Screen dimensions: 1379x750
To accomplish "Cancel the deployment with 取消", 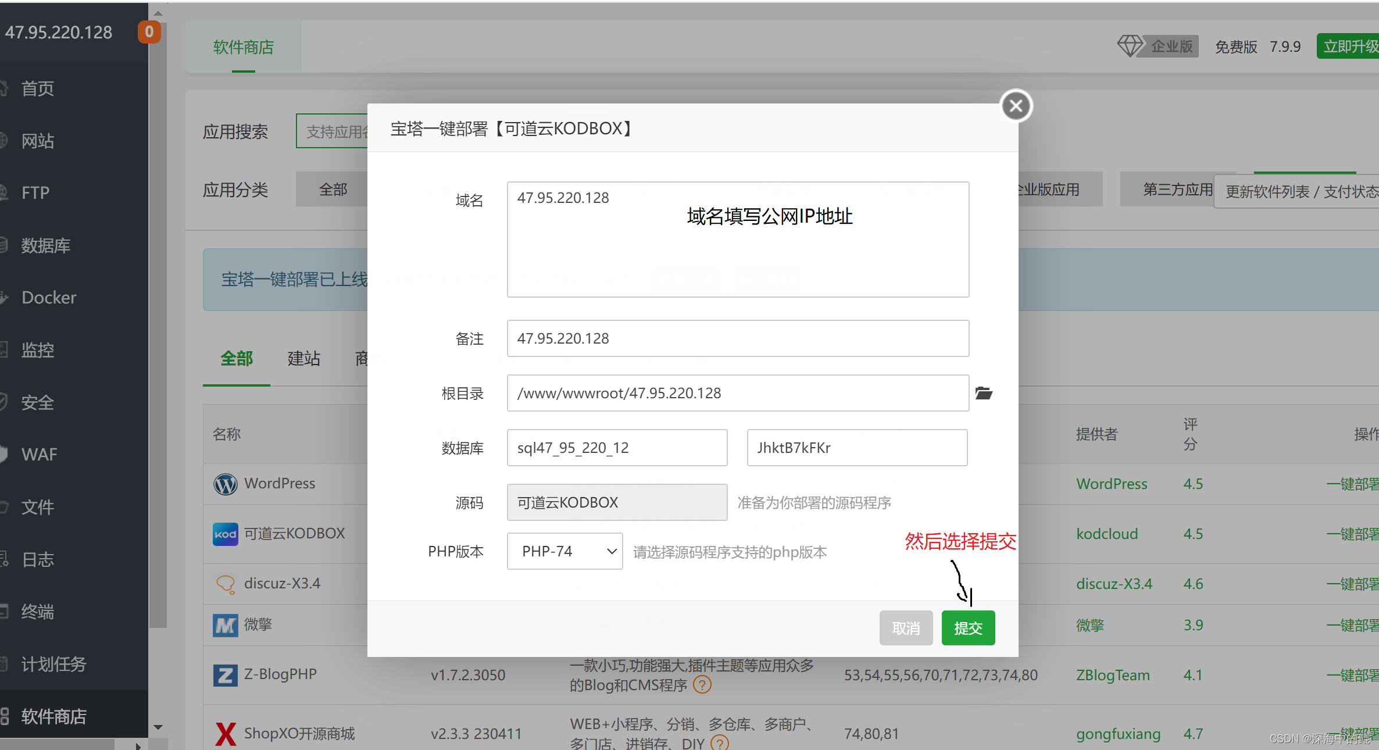I will coord(906,628).
